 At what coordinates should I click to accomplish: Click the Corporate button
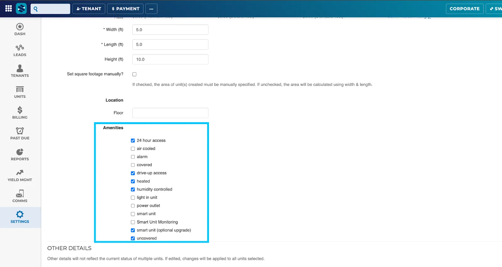[x=465, y=9]
